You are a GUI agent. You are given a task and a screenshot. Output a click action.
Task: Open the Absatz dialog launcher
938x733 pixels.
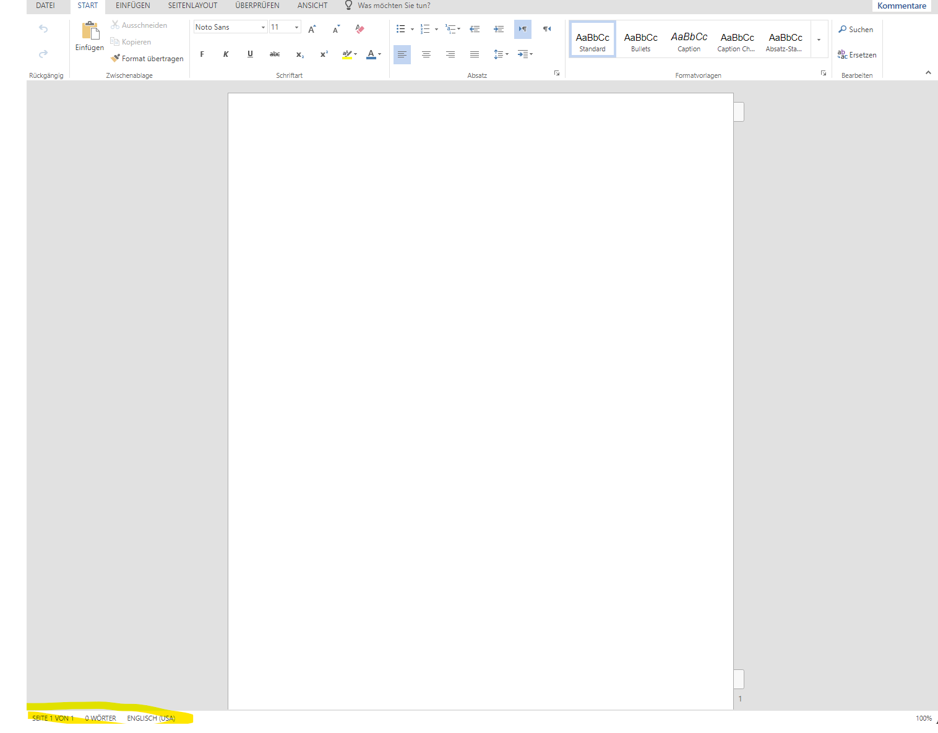(557, 73)
